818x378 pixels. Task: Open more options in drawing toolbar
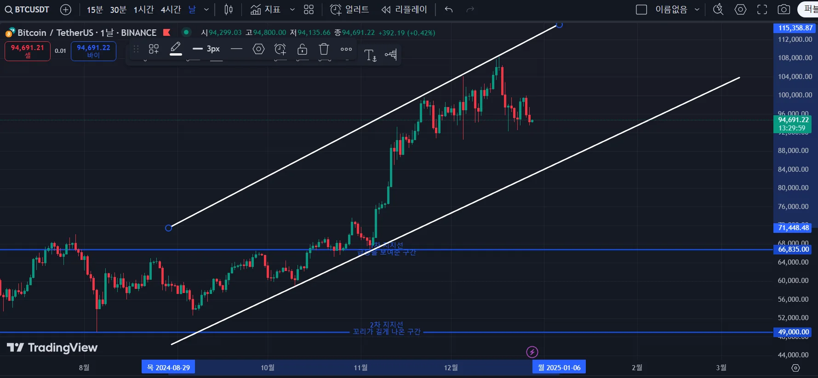(x=346, y=49)
